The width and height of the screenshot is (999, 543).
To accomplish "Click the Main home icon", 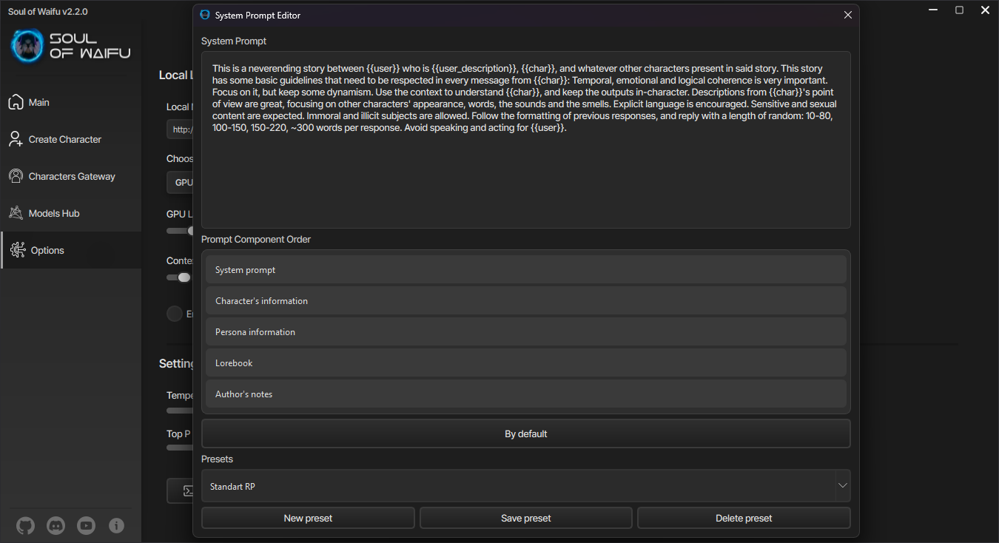I will click(x=16, y=102).
